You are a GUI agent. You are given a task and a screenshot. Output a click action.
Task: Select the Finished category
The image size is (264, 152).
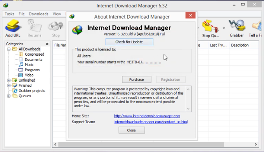pyautogui.click(x=25, y=86)
